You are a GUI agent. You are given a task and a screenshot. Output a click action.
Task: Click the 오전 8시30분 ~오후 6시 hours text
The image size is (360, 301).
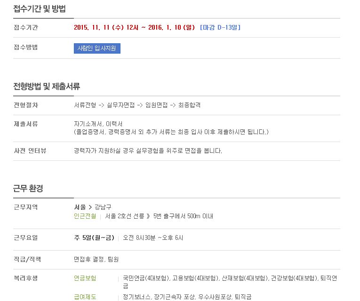click(x=153, y=238)
